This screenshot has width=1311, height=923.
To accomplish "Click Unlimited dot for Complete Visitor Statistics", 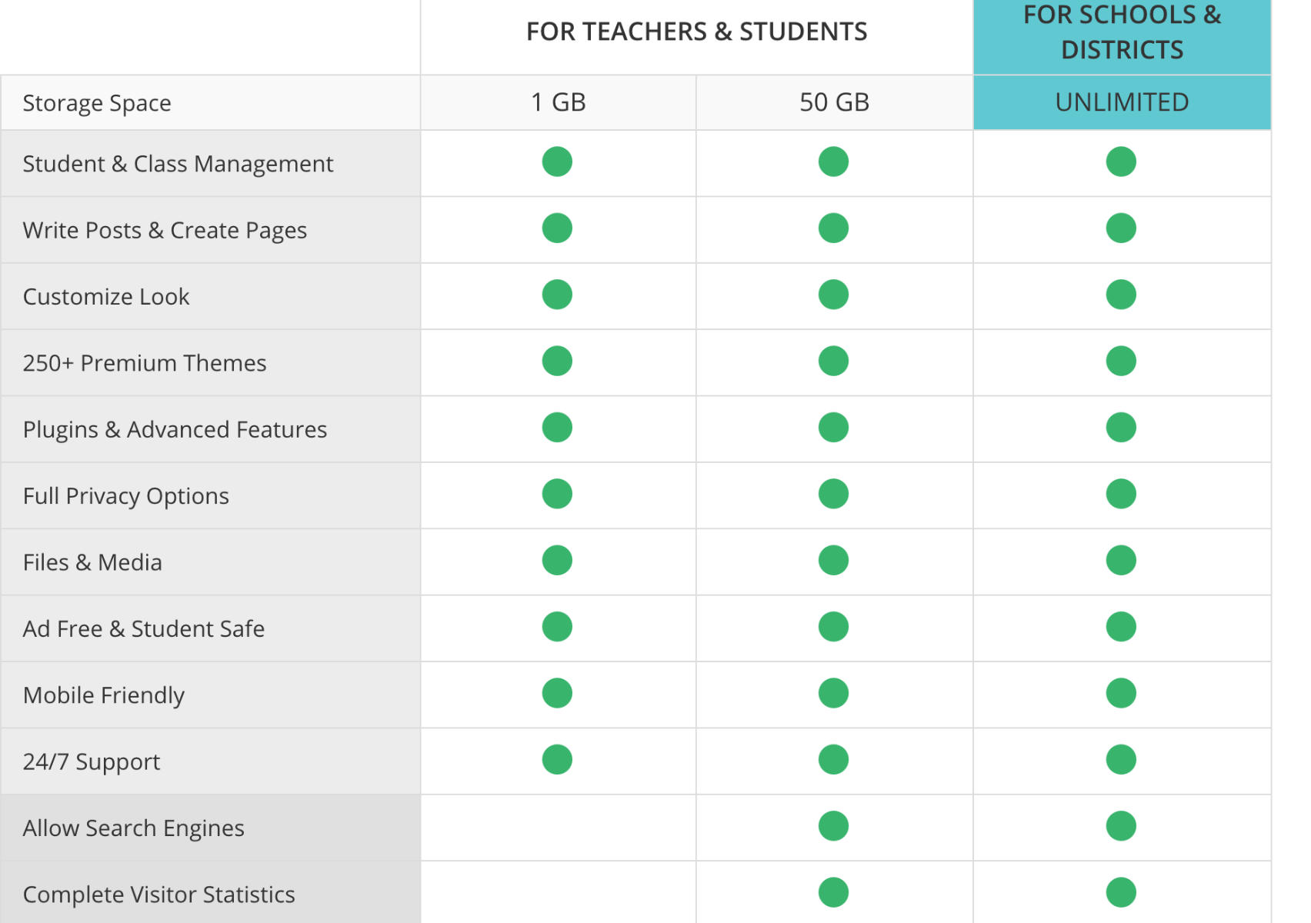I will point(1121,892).
